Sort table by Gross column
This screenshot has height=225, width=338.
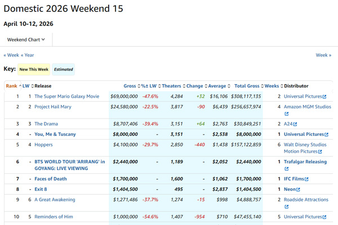[x=130, y=86]
